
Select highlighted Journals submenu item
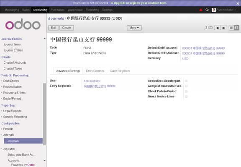pos(23,141)
